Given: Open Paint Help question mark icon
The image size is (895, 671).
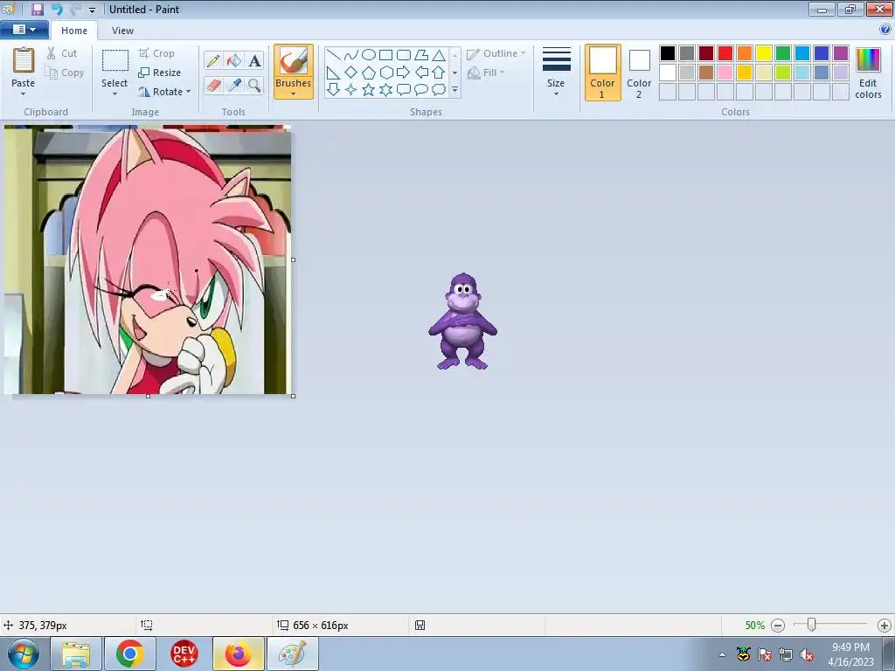Looking at the screenshot, I should click(x=885, y=29).
